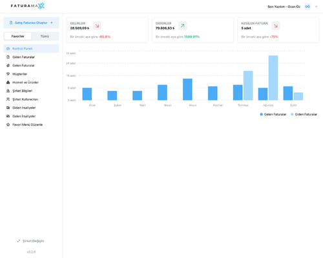The image size is (323, 258).
Task: Click the Şirket Kullanıcıları users icon
Action: tap(8, 99)
